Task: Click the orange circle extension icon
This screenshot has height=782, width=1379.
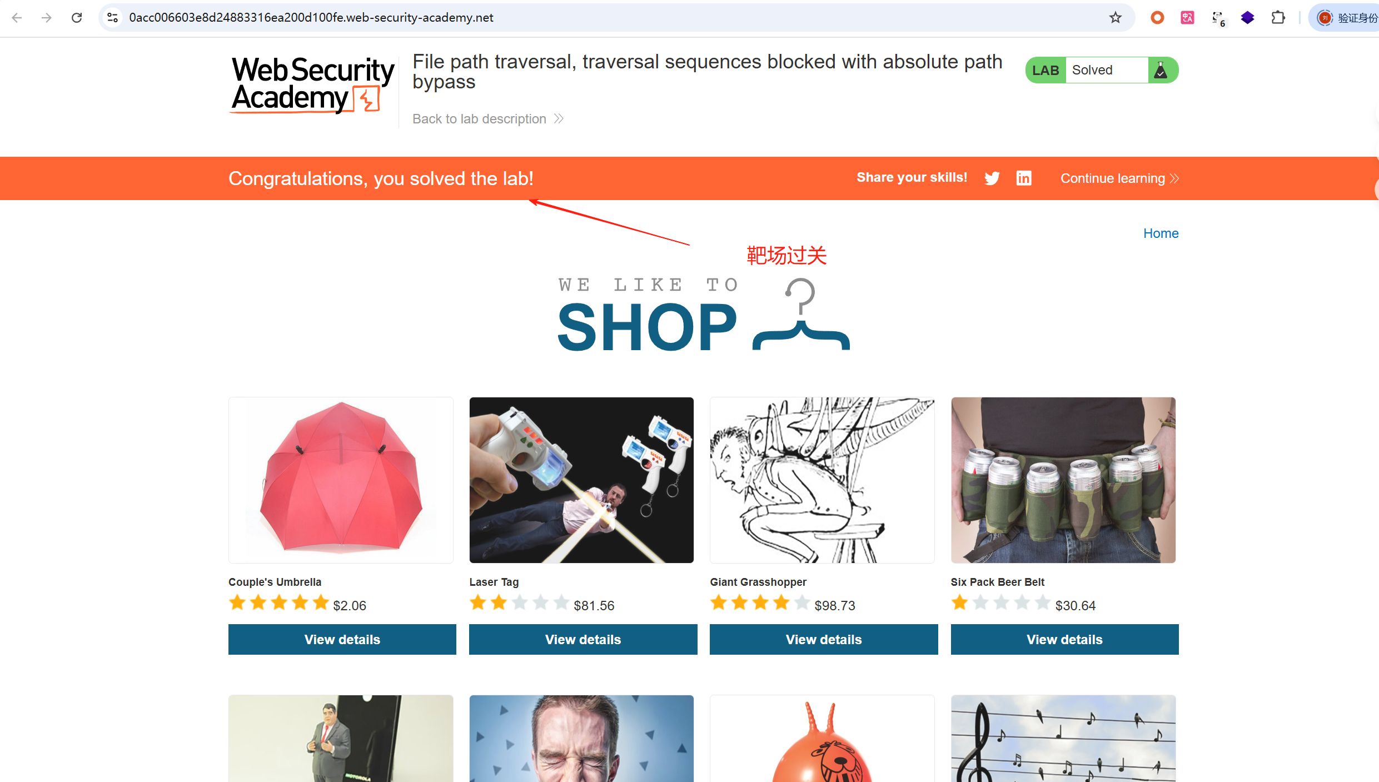Action: tap(1157, 18)
